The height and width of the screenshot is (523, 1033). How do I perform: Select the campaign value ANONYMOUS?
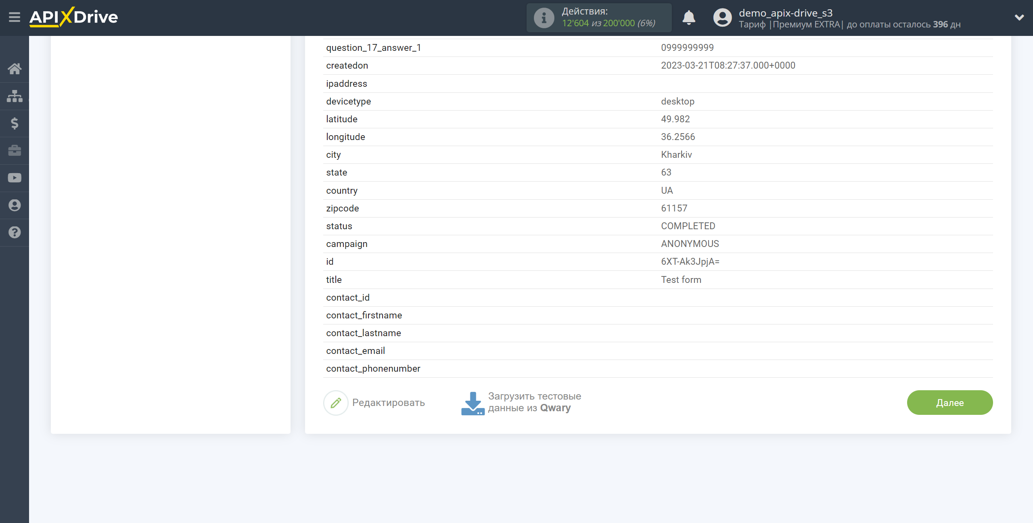point(690,244)
